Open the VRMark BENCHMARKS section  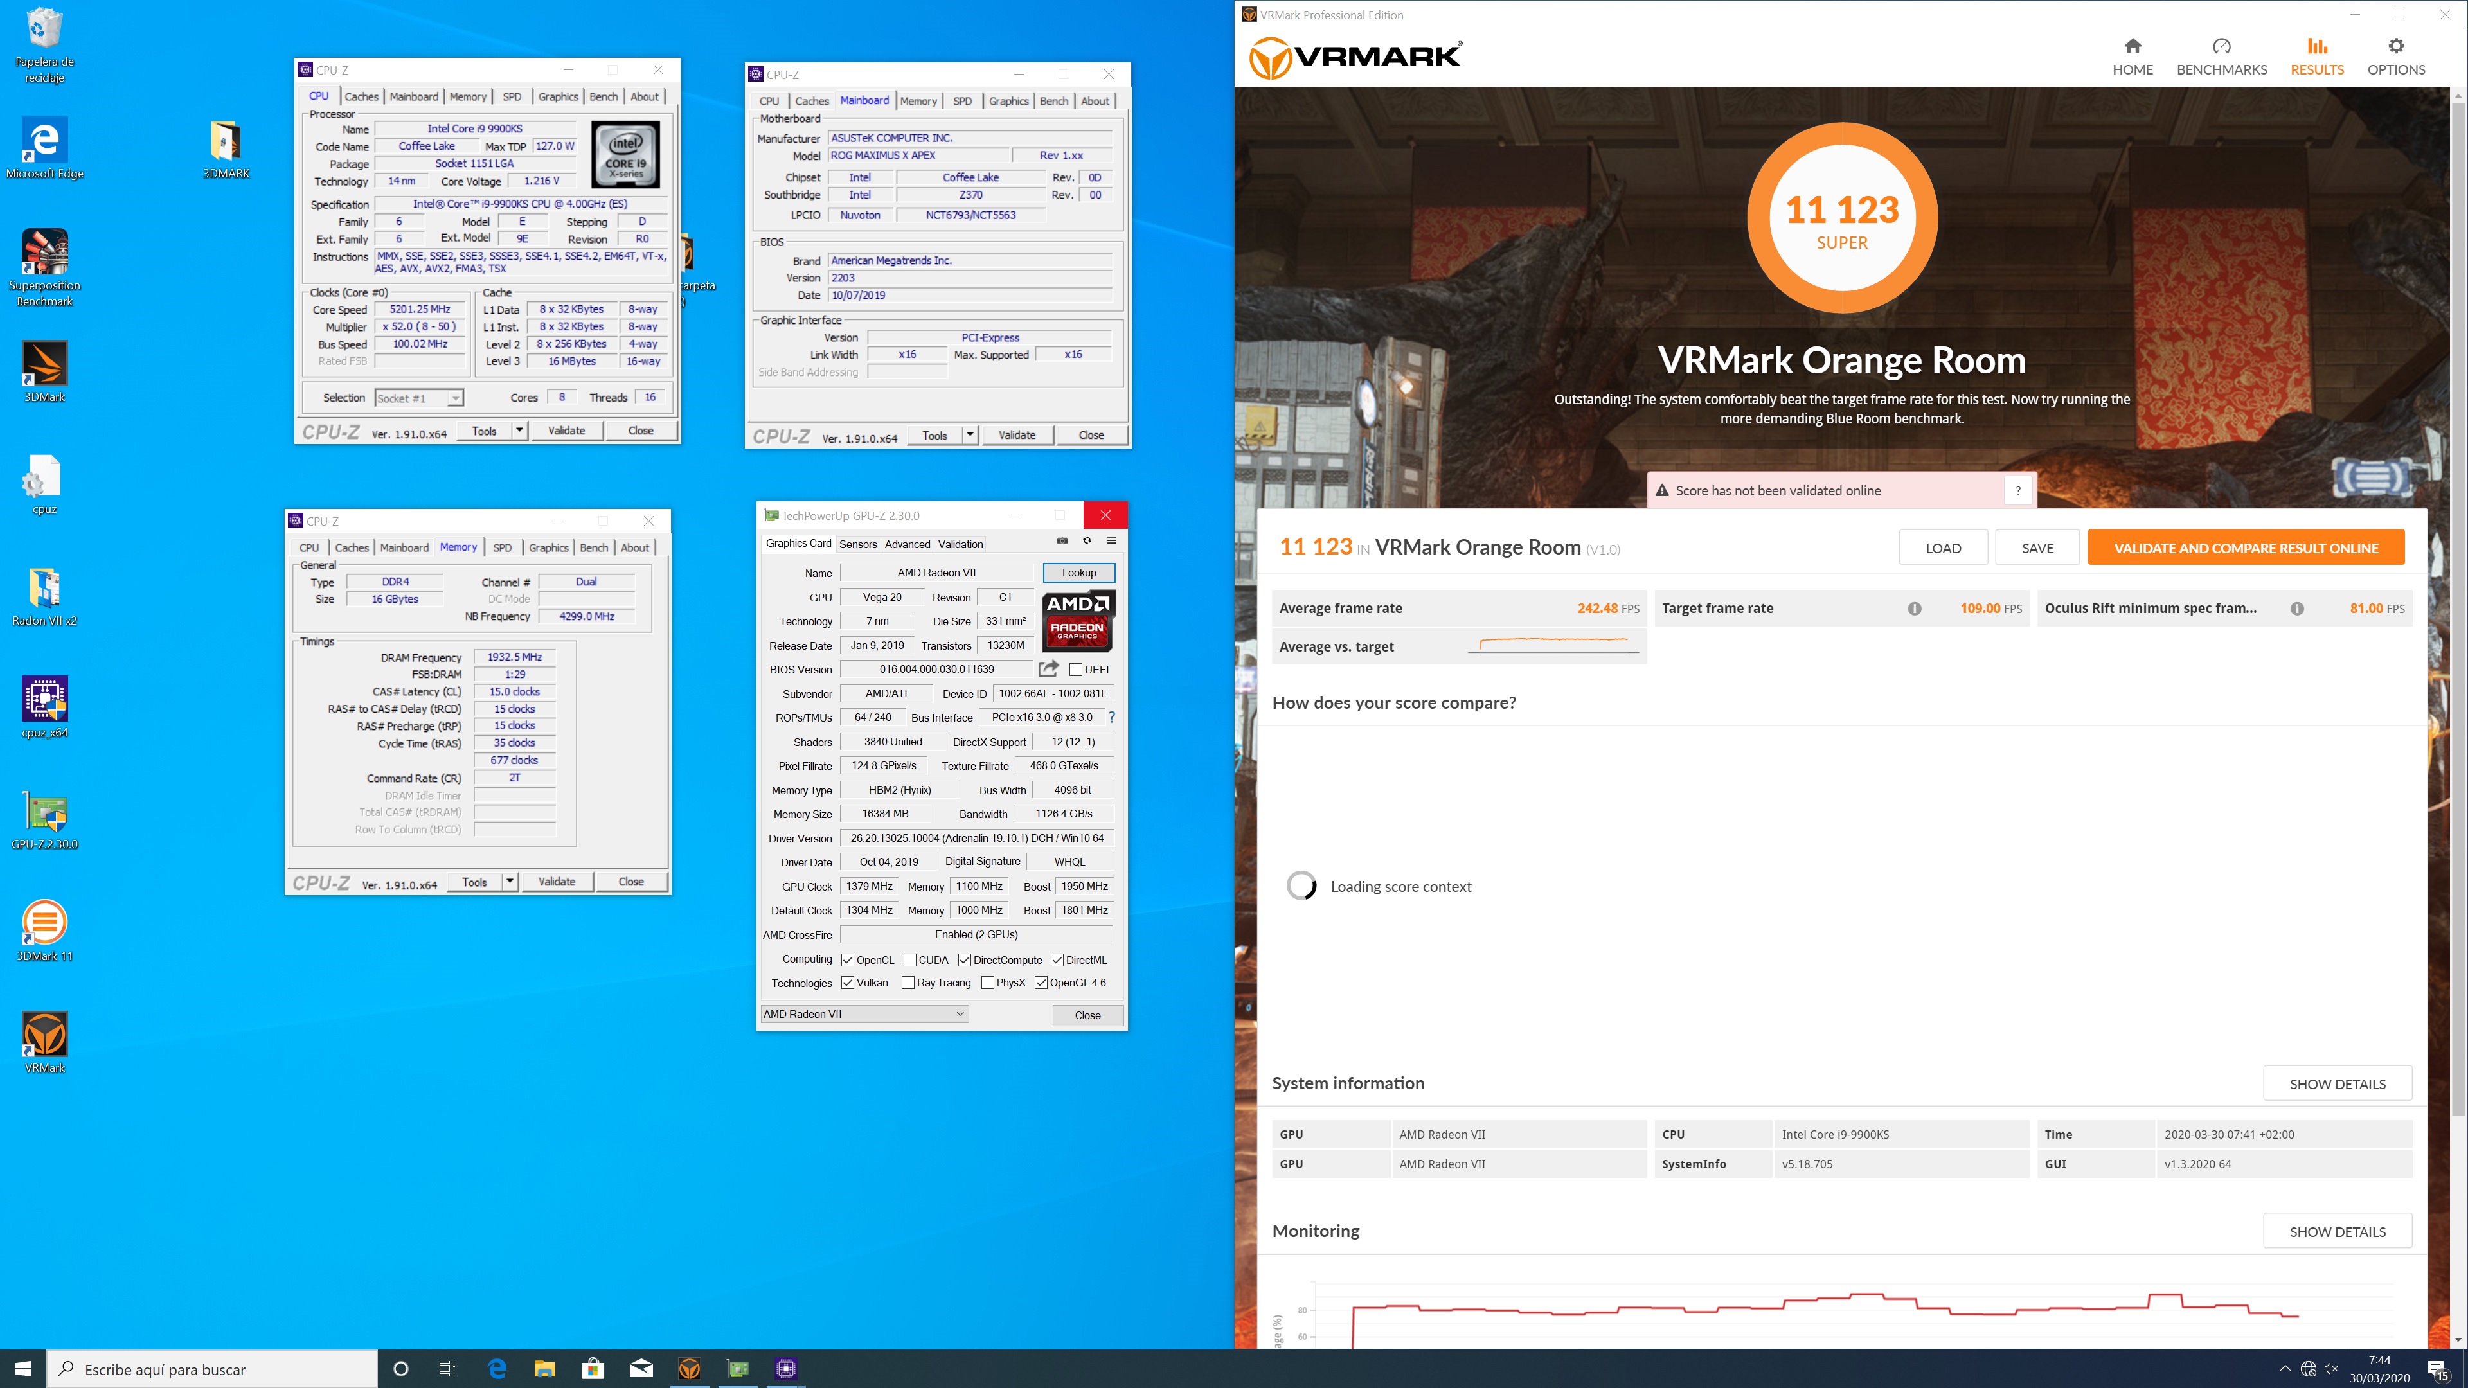click(x=2221, y=57)
